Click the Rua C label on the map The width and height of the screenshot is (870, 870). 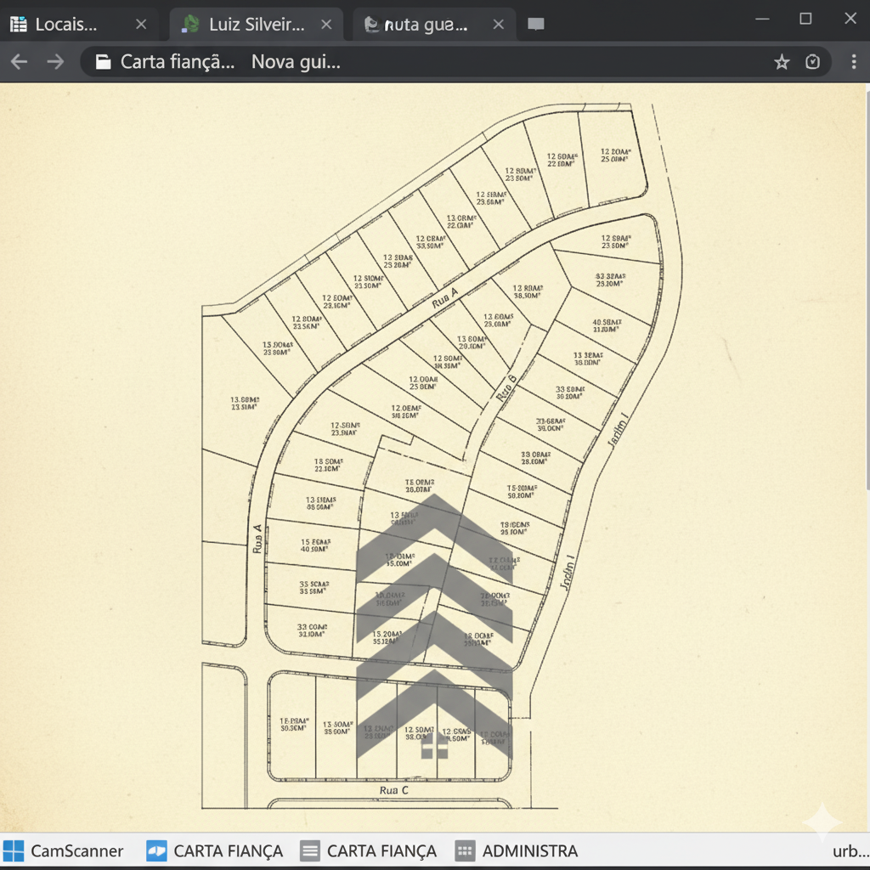pyautogui.click(x=394, y=790)
